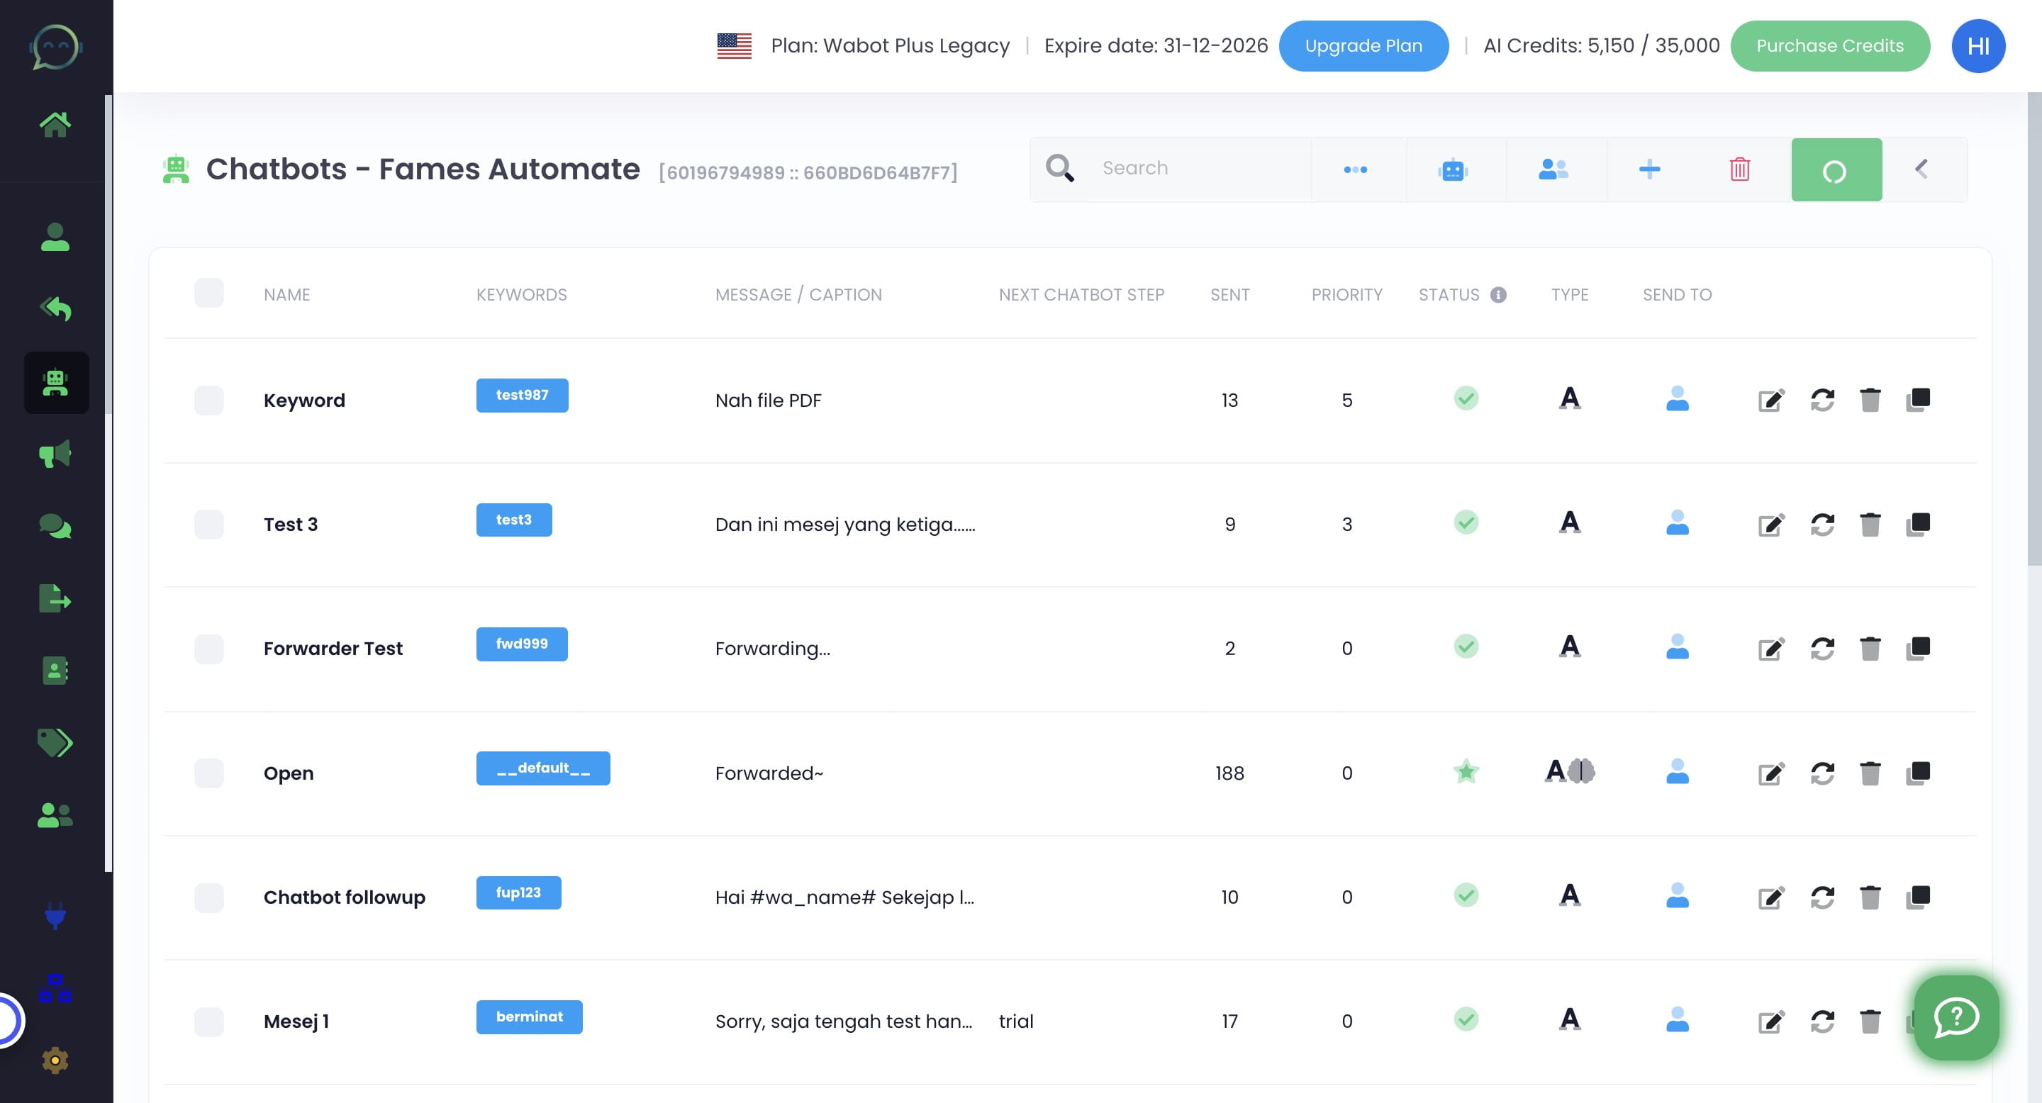Toggle status checkmark of Mesej 1
Screen dimensions: 2042x1103
coord(1466,1019)
